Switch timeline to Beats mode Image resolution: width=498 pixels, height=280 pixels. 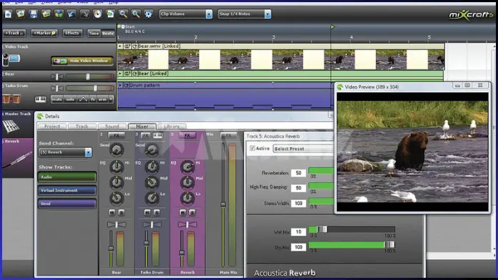click(108, 34)
